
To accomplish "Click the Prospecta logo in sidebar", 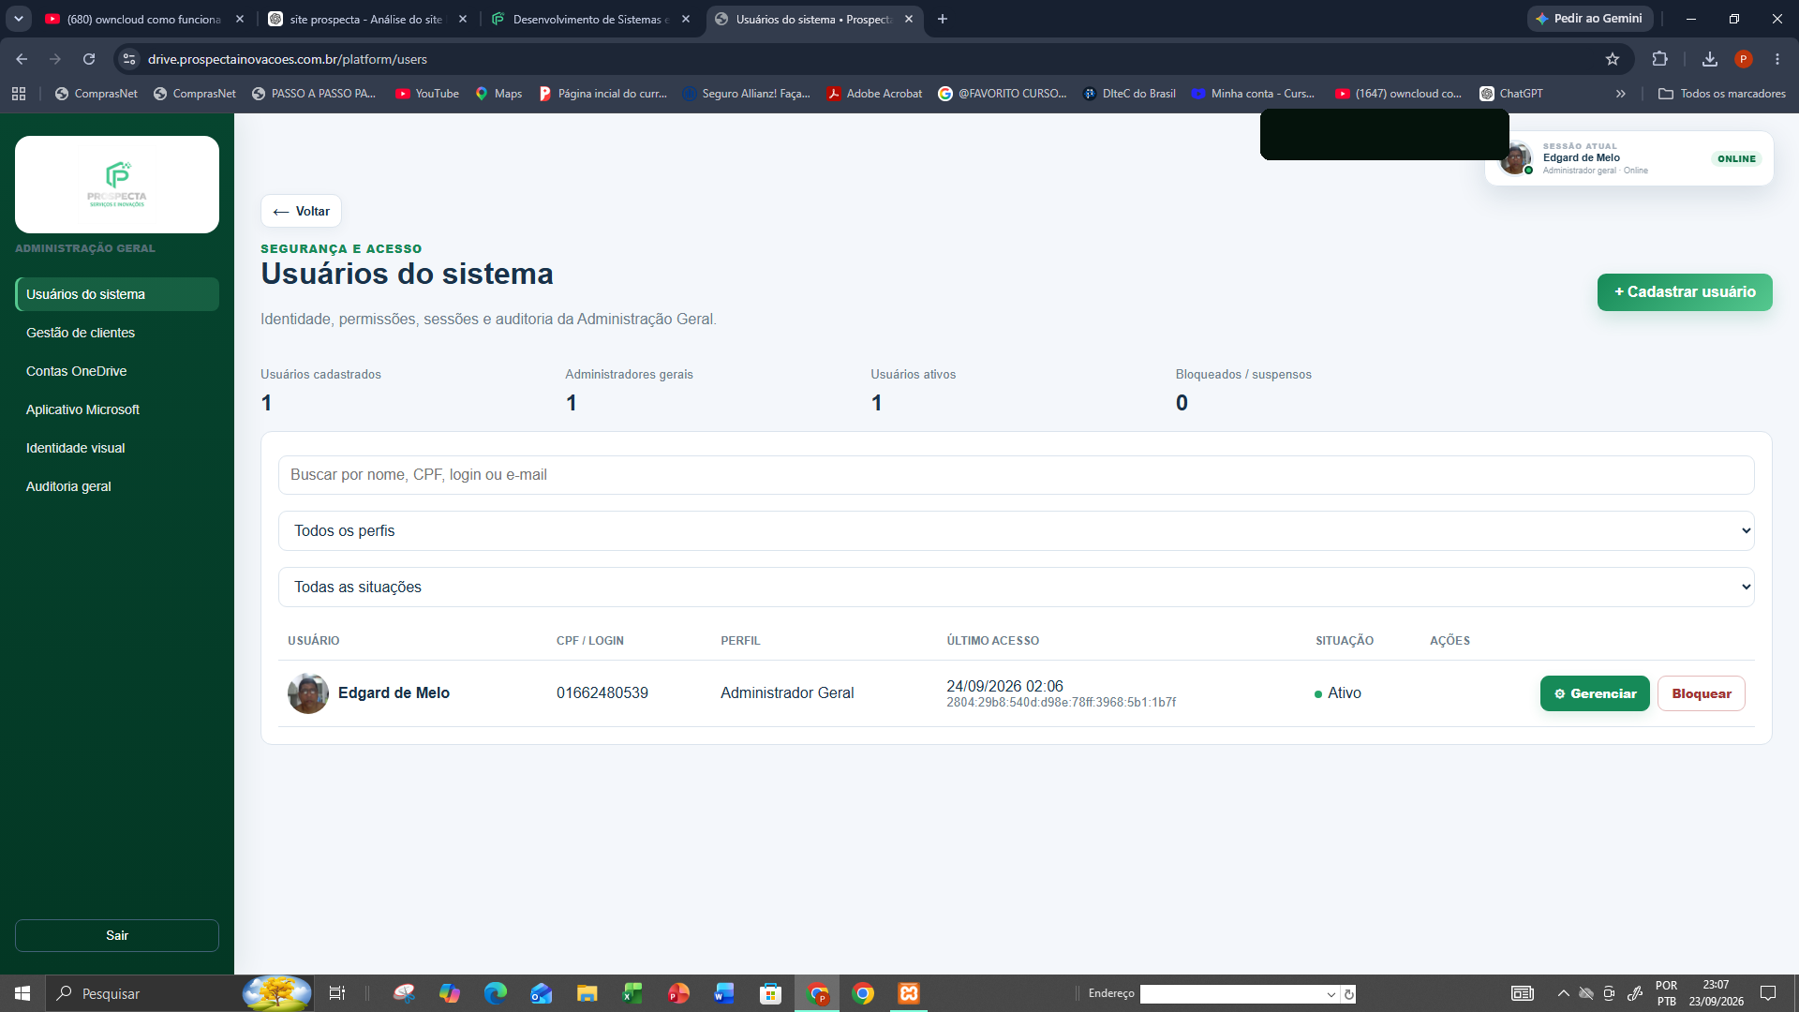I will 117,185.
